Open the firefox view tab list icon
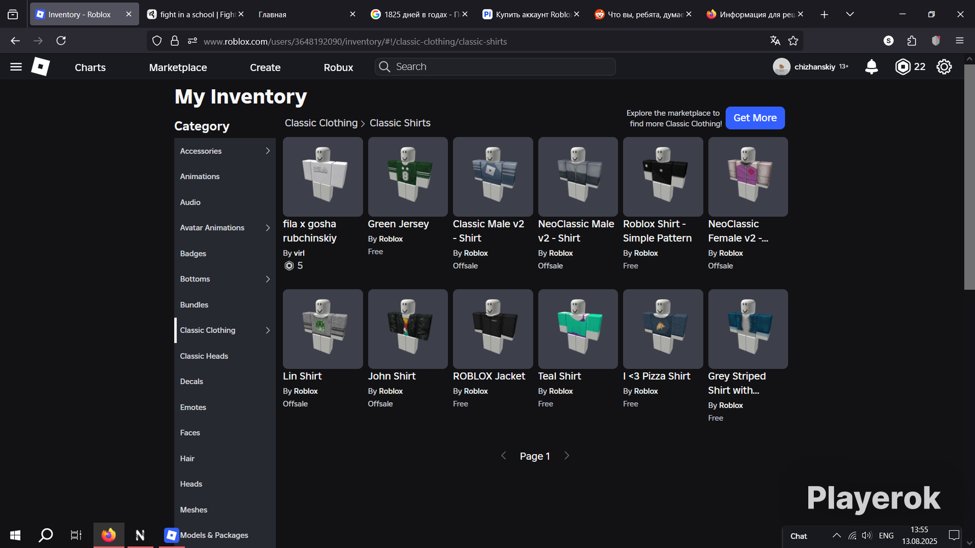The height and width of the screenshot is (548, 975). tap(13, 15)
